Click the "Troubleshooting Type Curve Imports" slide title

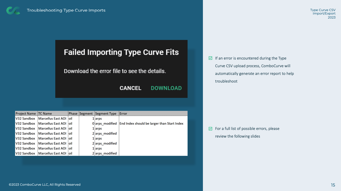tap(66, 10)
